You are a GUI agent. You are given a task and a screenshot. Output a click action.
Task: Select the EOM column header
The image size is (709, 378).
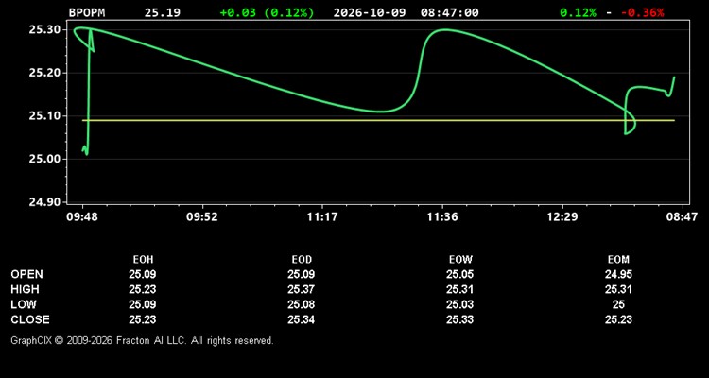click(618, 260)
